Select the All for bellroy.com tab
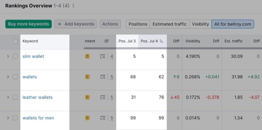This screenshot has height=130, width=262. coord(233,24)
